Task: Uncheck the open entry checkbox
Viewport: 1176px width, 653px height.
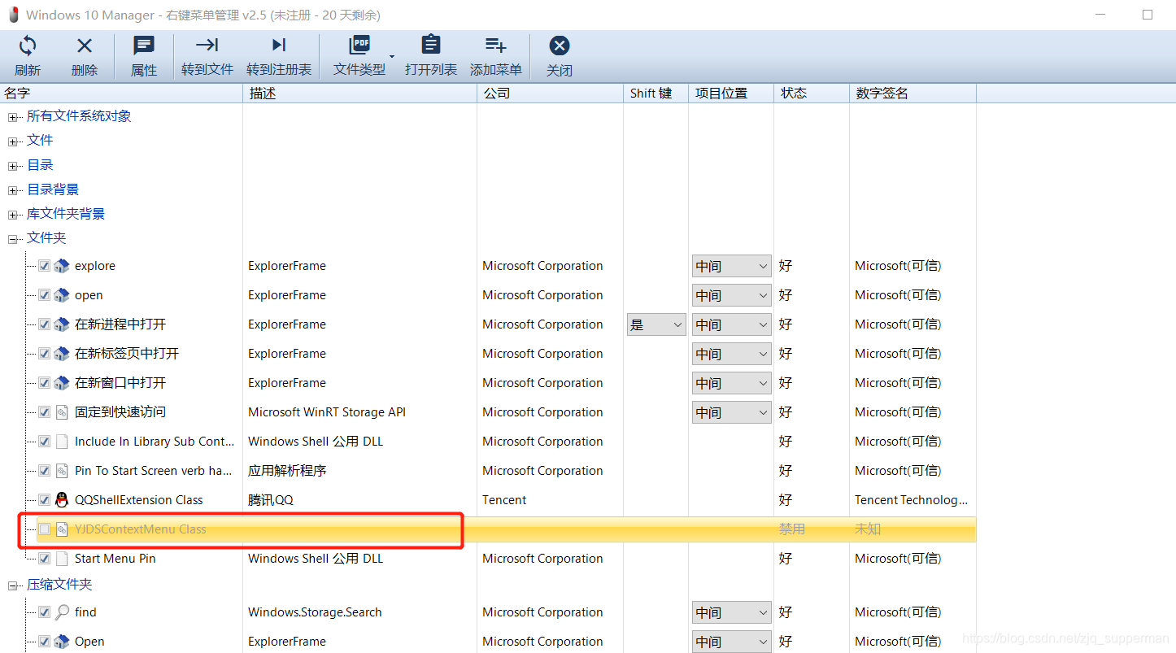Action: [x=44, y=295]
